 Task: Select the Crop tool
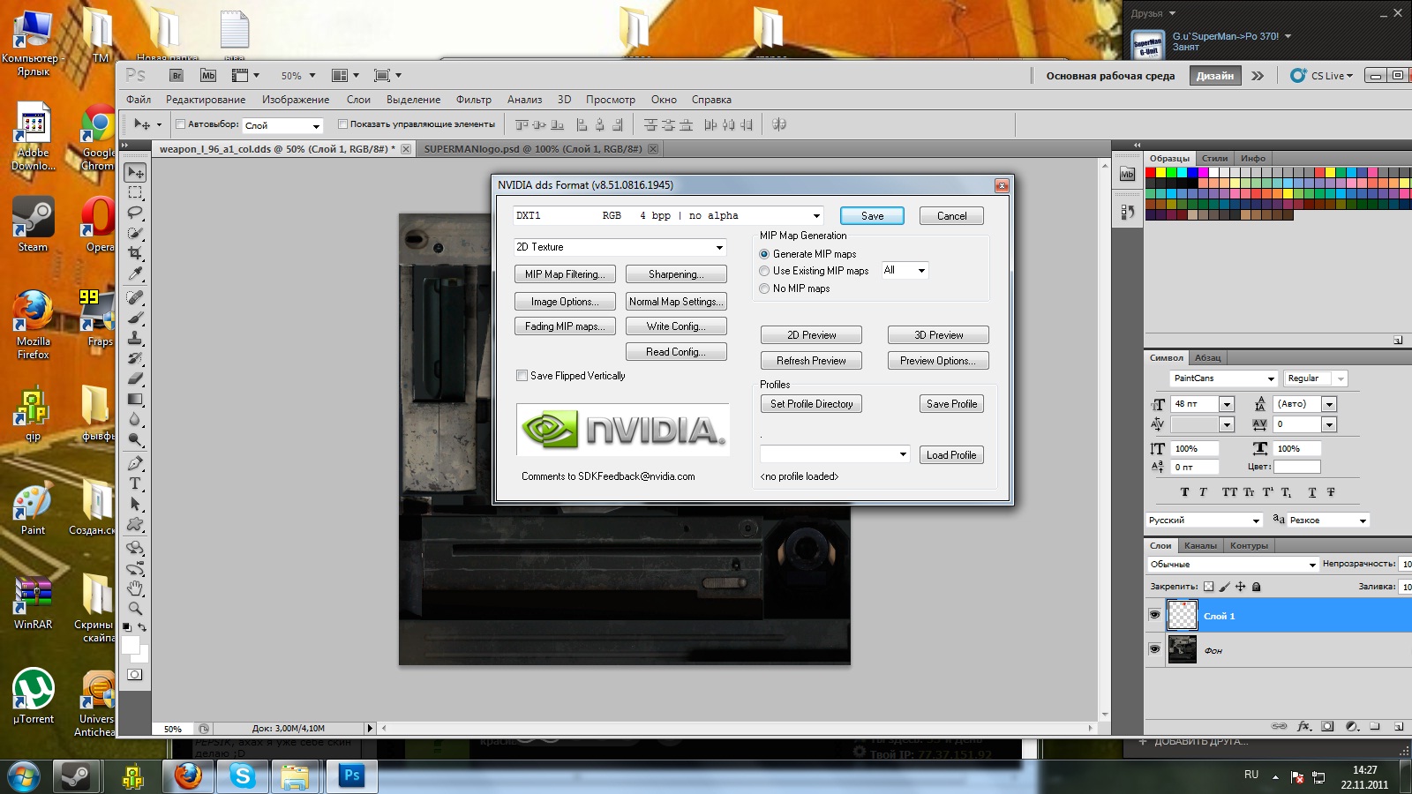135,253
